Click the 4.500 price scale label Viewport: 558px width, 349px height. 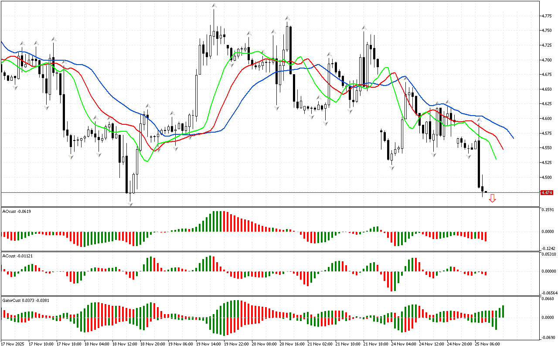[x=546, y=177]
